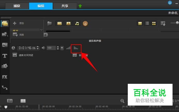Click ruler at 00:02:24:00
The height and width of the screenshot is (112, 179).
pyautogui.click(x=75, y=107)
